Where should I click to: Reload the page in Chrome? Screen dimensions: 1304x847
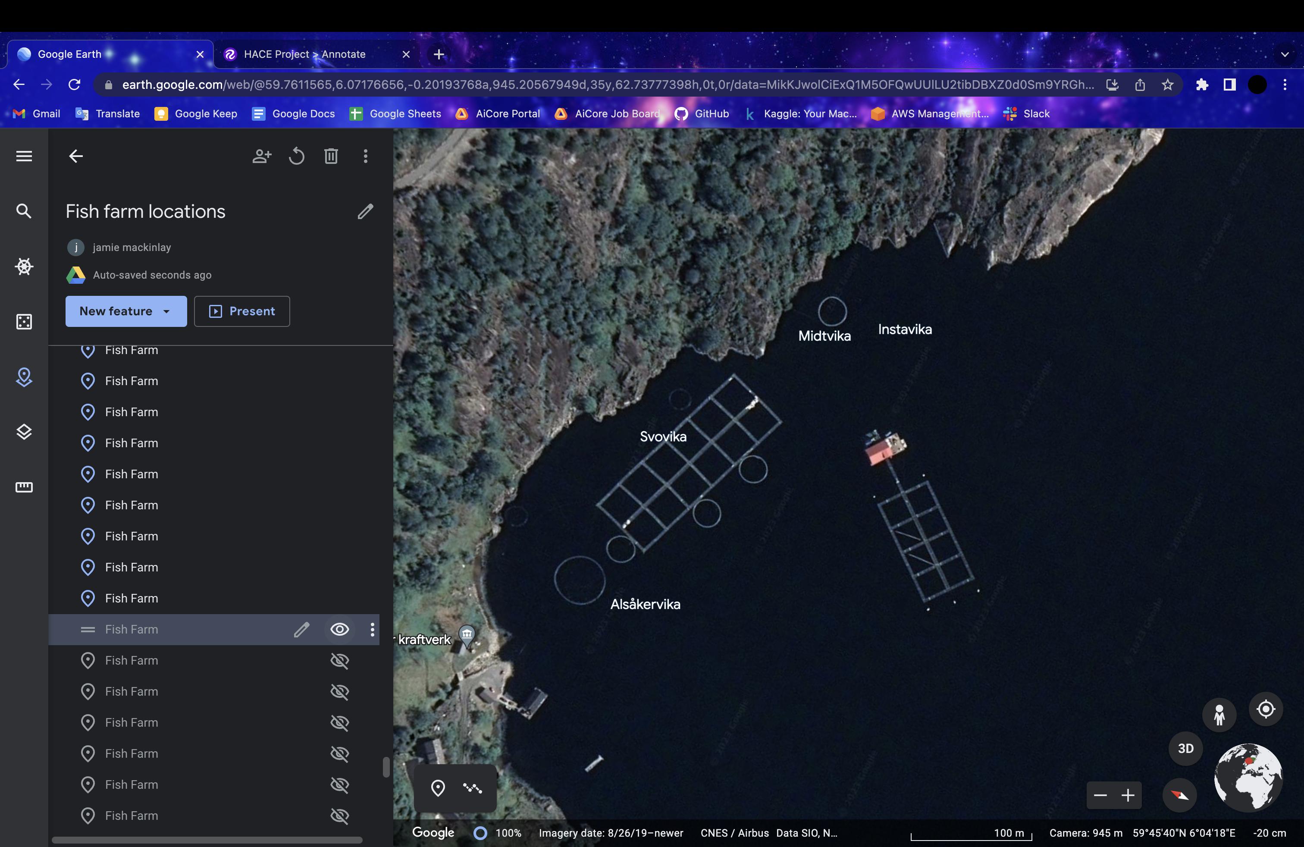click(x=74, y=85)
